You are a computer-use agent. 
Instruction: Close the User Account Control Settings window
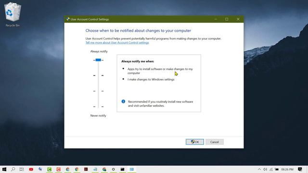(x=238, y=19)
